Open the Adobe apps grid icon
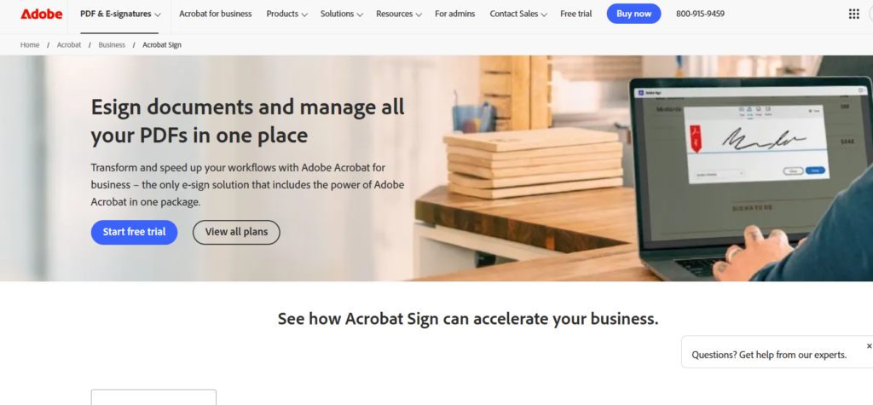The height and width of the screenshot is (405, 873). (x=853, y=14)
